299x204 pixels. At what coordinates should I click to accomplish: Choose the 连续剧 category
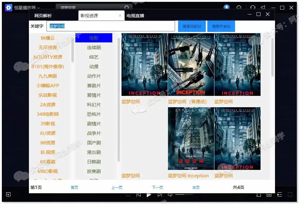click(94, 47)
